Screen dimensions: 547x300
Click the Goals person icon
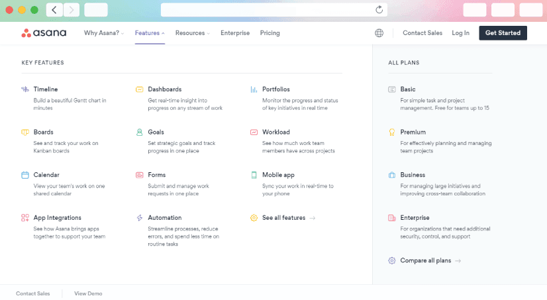tap(139, 132)
